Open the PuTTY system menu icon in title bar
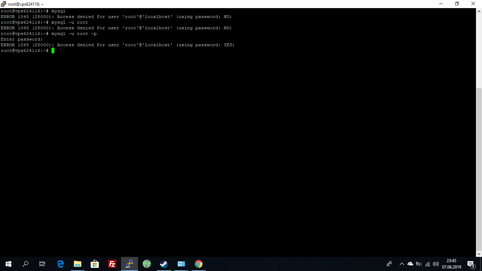Image resolution: width=482 pixels, height=271 pixels. click(x=4, y=4)
